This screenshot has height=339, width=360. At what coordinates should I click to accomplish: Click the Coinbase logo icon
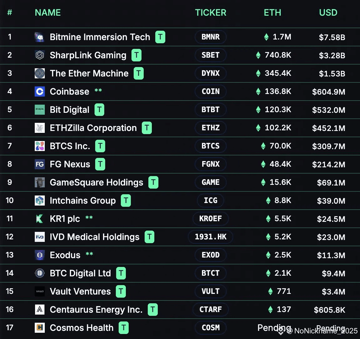[39, 91]
